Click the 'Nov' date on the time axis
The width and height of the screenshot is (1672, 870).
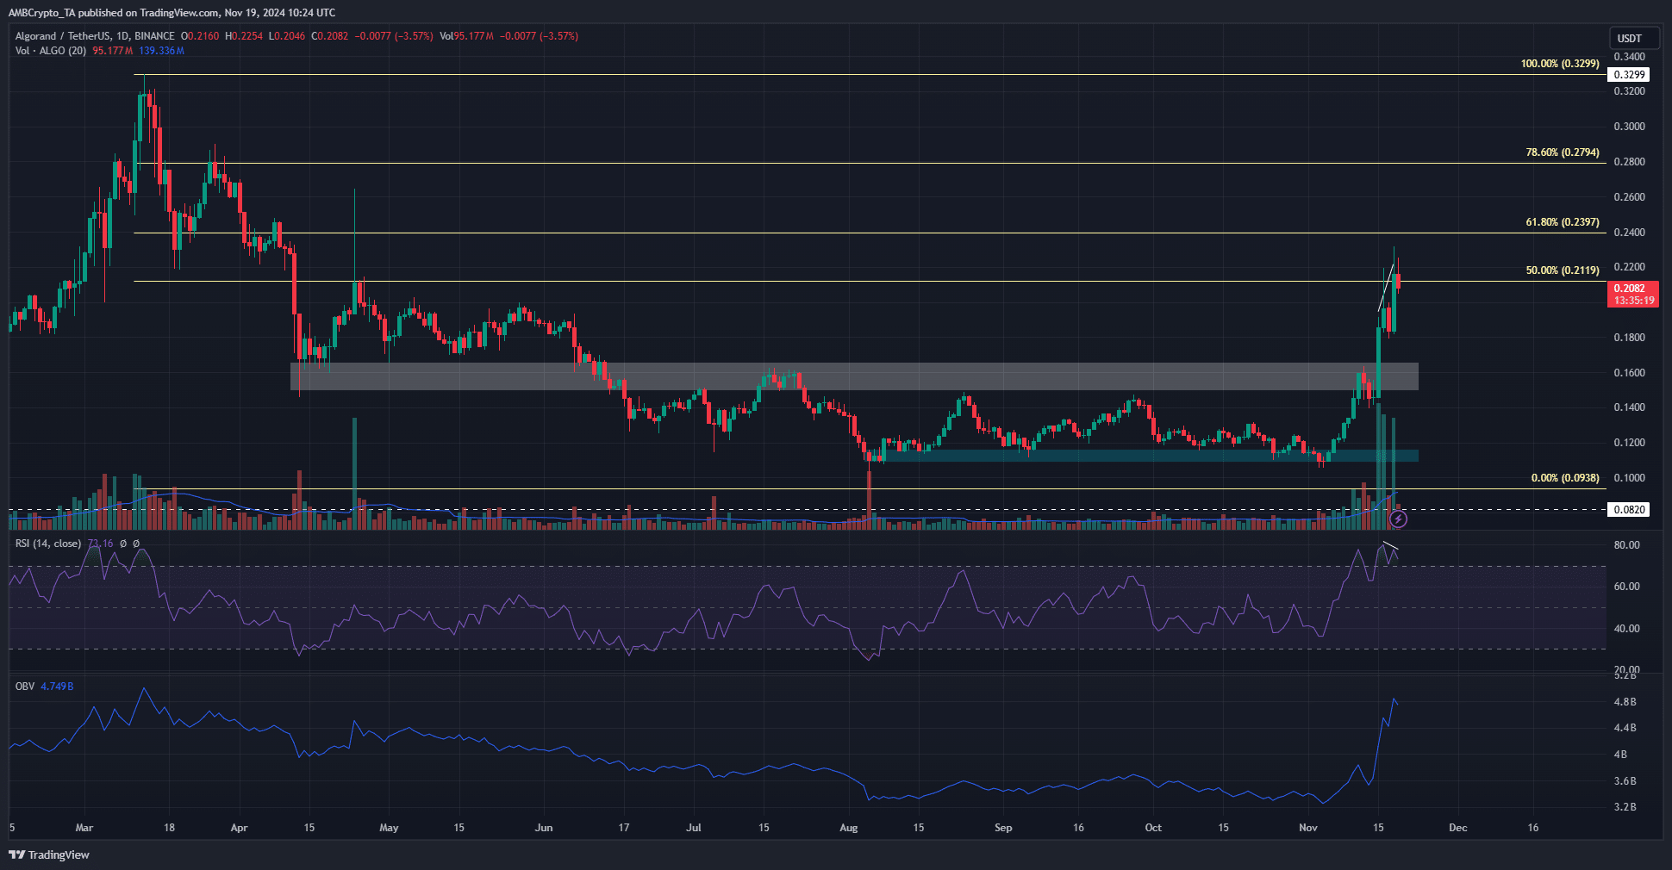pyautogui.click(x=1308, y=828)
